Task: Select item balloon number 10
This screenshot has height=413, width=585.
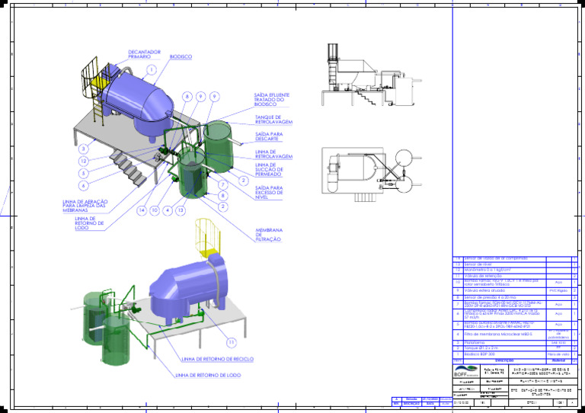Action: [x=155, y=210]
